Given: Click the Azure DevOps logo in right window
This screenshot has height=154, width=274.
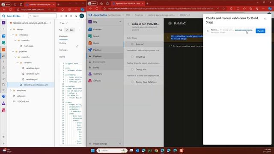Looking at the screenshot, I should point(90,15).
